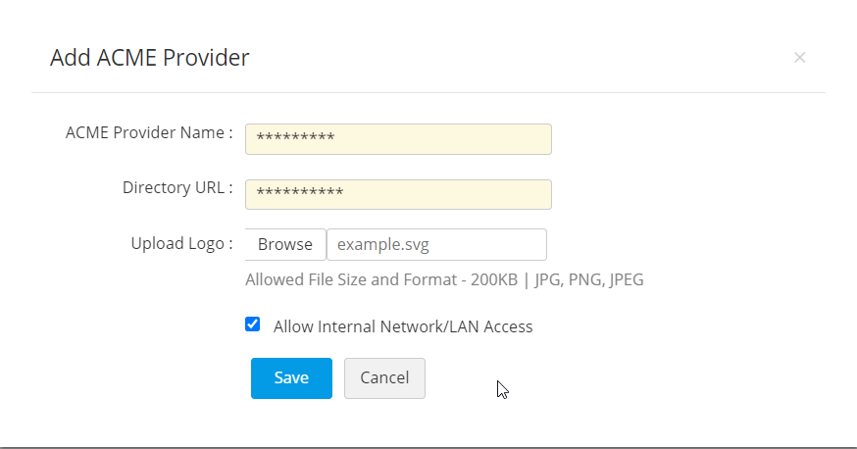This screenshot has height=449, width=857.
Task: Click the ACME Provider Name label
Action: point(148,133)
